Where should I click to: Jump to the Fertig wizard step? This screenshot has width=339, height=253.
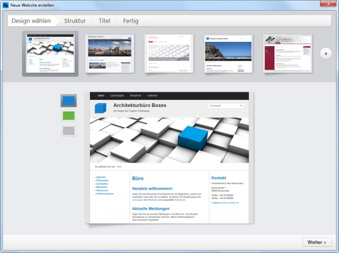coord(131,21)
